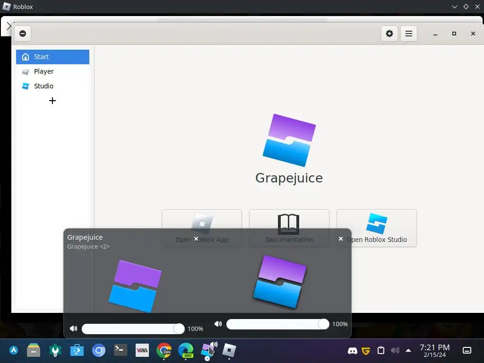Screen dimensions: 484x363
Task: Click Open Roblox App button
Action: tap(201, 228)
